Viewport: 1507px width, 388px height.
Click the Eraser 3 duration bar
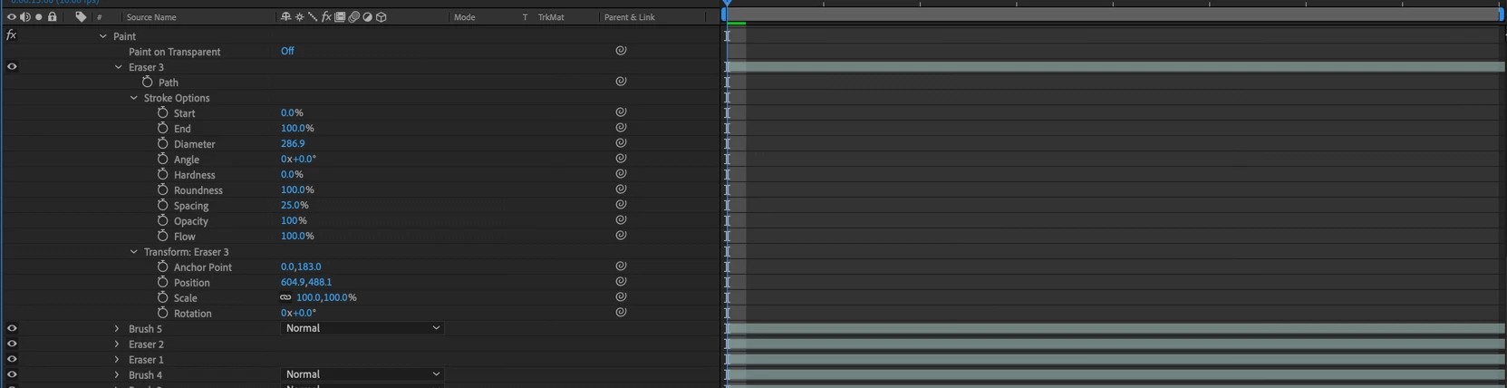coord(1116,66)
